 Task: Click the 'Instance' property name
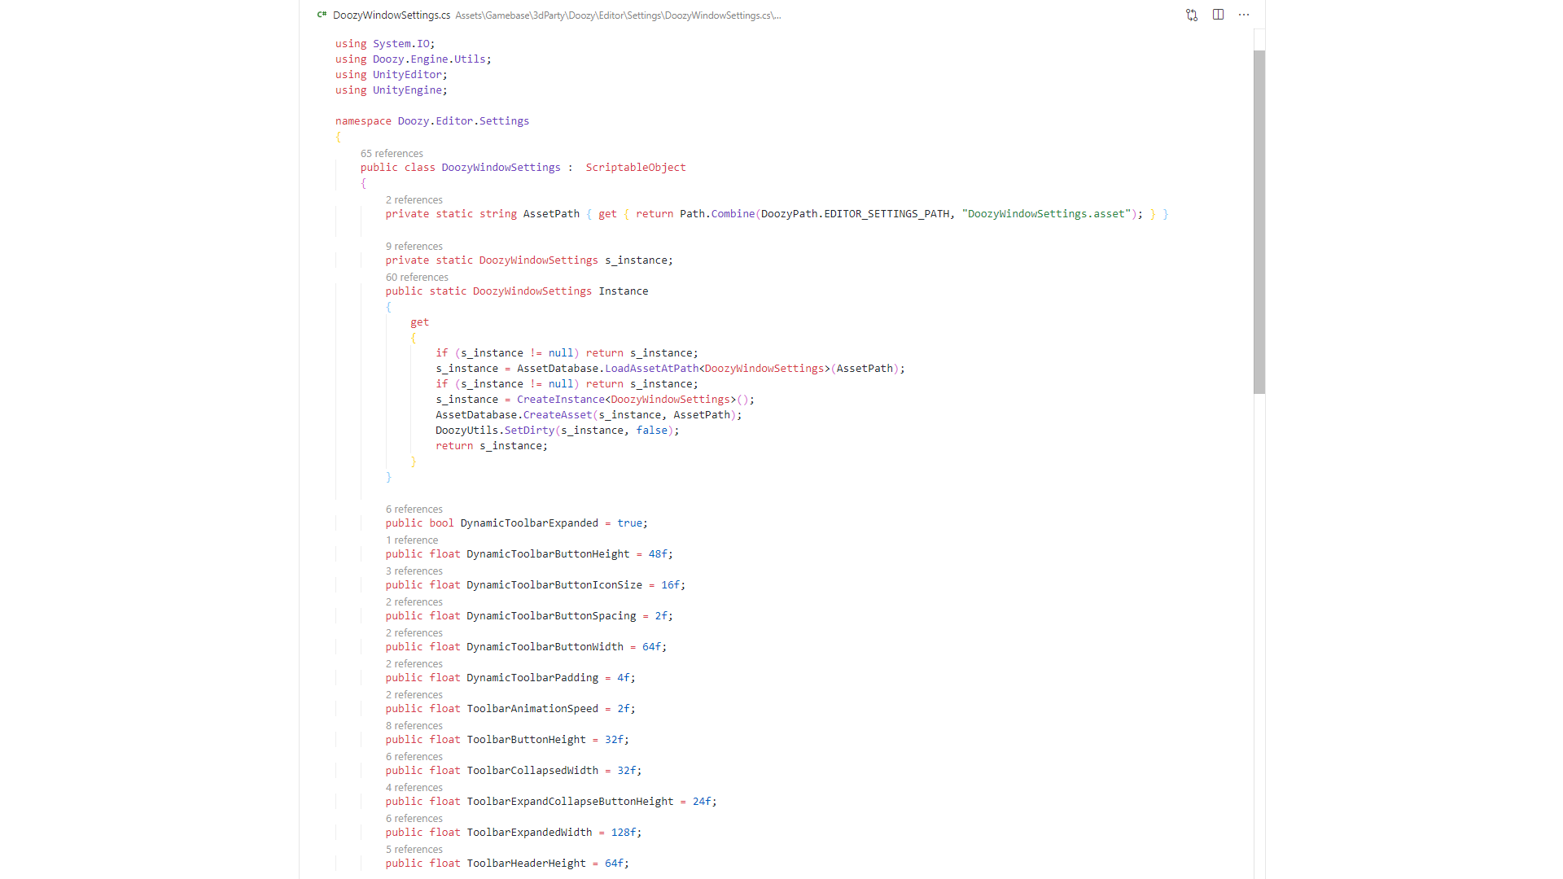[x=624, y=291]
